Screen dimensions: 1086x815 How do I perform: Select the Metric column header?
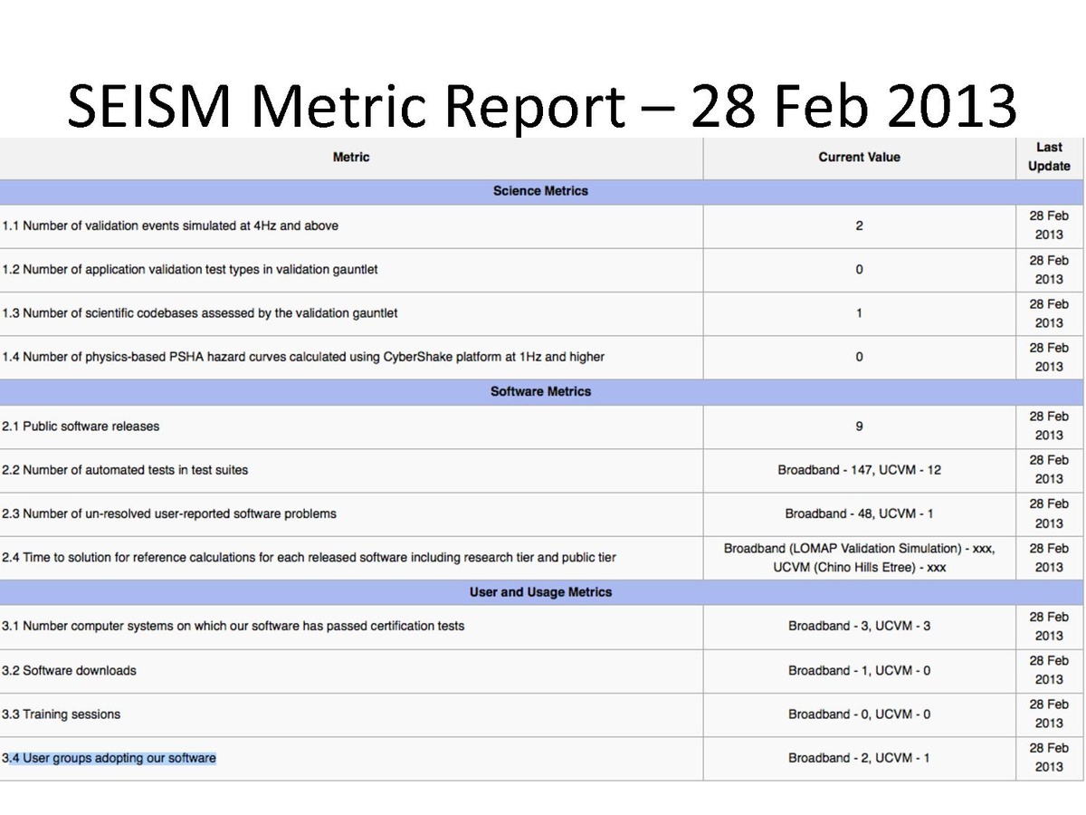pos(351,158)
